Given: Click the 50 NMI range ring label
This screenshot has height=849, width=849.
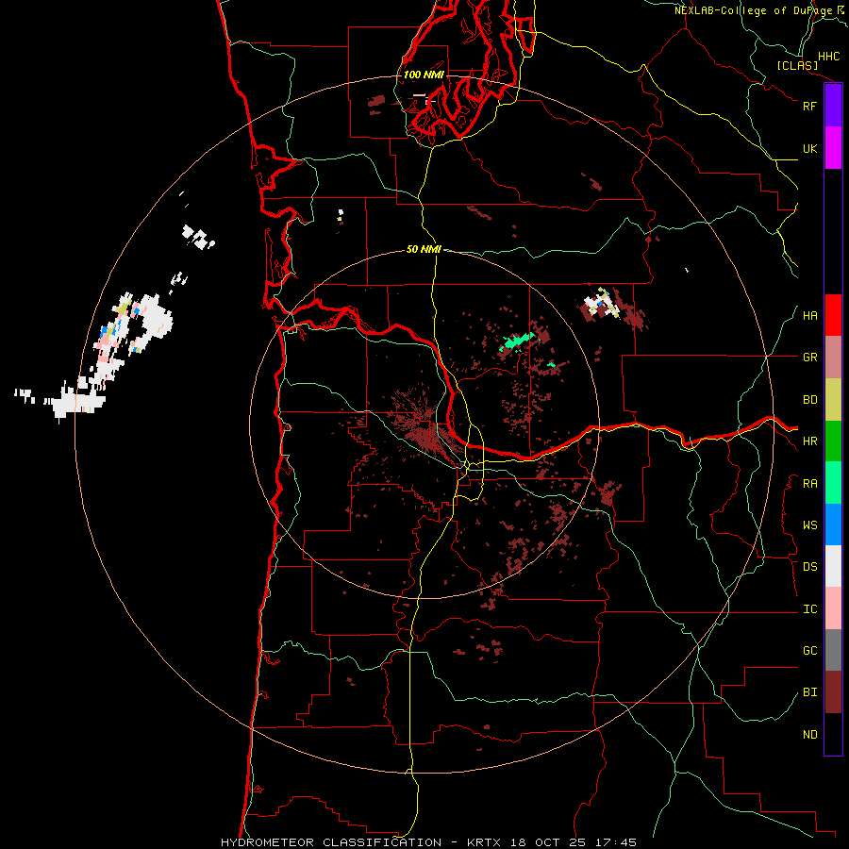Looking at the screenshot, I should (x=424, y=249).
